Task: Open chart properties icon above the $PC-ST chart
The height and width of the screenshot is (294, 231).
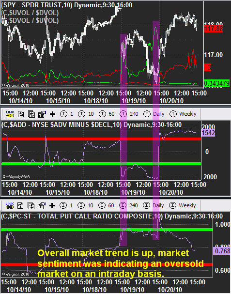Action: pyautogui.click(x=42, y=206)
